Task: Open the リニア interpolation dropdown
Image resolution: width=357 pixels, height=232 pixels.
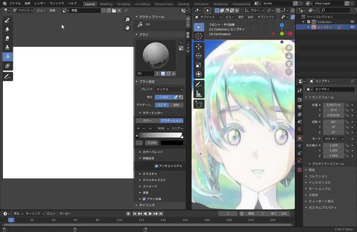Action: 177,129
